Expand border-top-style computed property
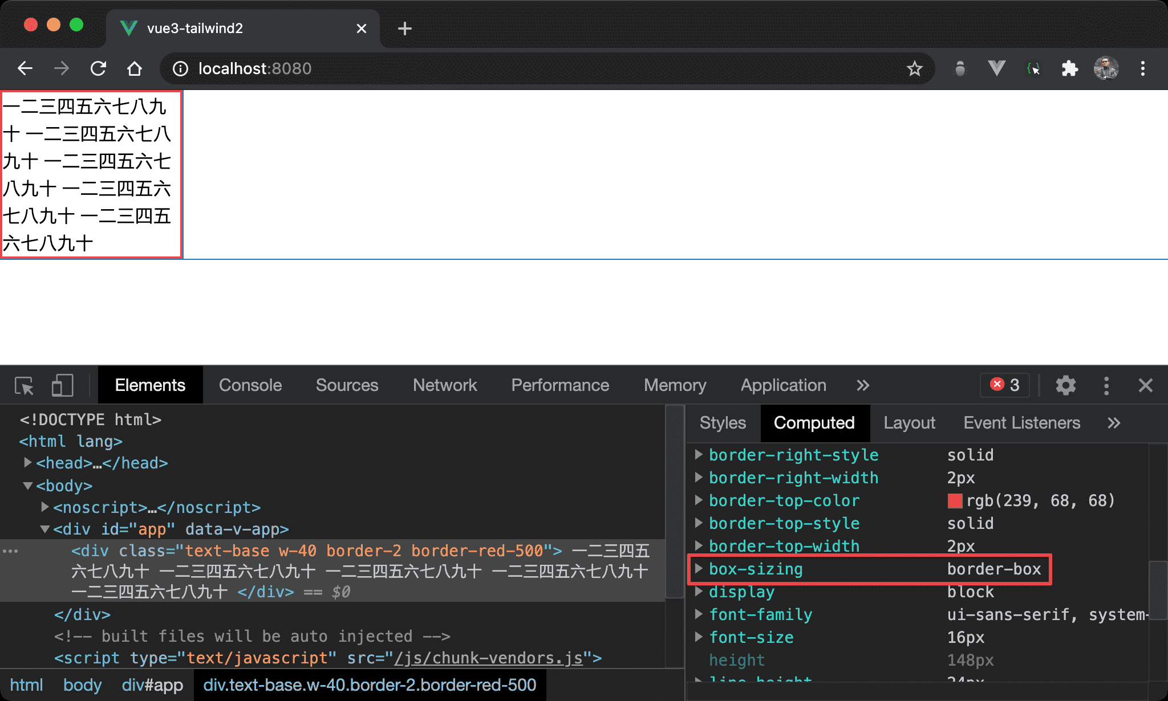The width and height of the screenshot is (1168, 701). click(x=698, y=523)
